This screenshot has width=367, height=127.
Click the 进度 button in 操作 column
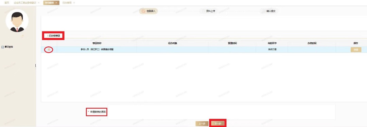click(x=356, y=49)
